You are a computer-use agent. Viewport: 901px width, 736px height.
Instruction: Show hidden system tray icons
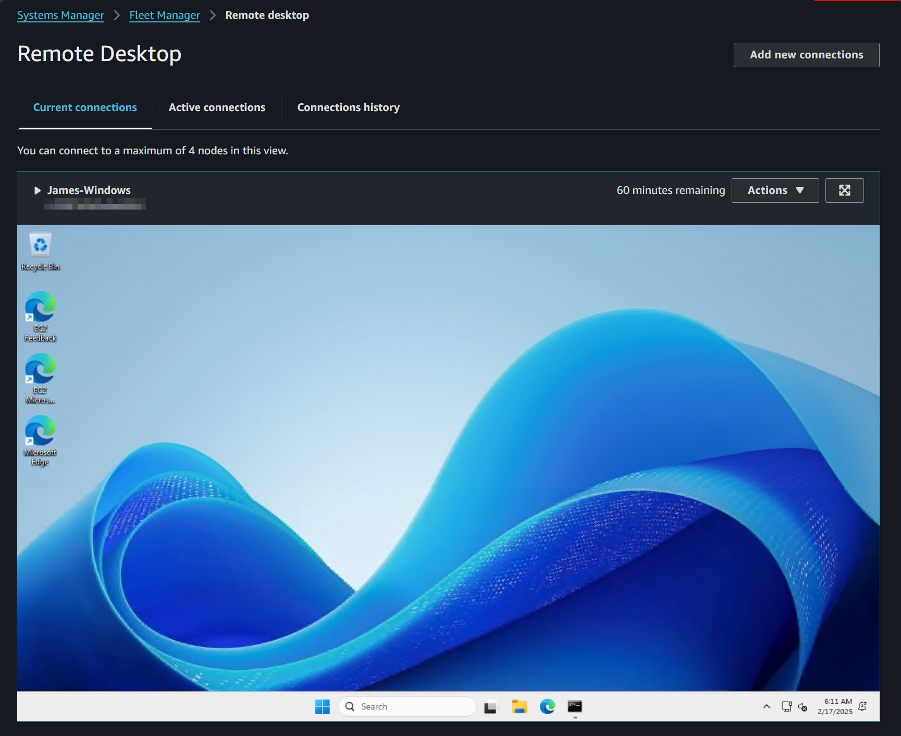click(x=767, y=706)
